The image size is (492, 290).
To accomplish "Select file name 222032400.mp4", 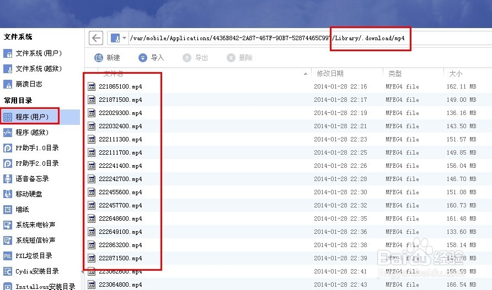I will [x=120, y=126].
